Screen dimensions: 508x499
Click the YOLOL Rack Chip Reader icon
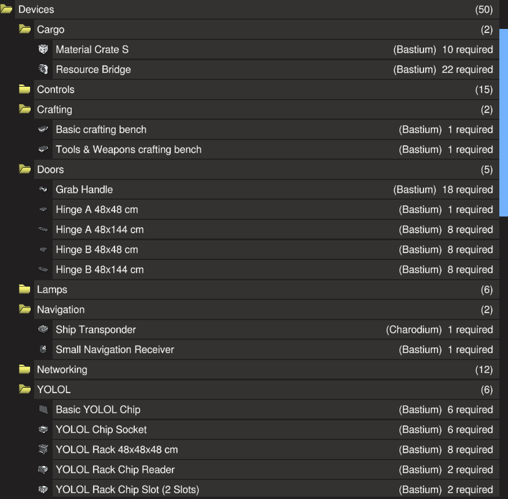43,469
